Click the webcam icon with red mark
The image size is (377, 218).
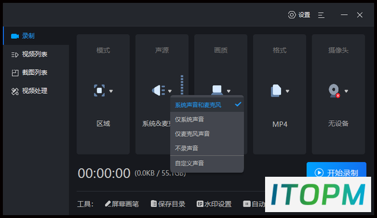point(334,91)
